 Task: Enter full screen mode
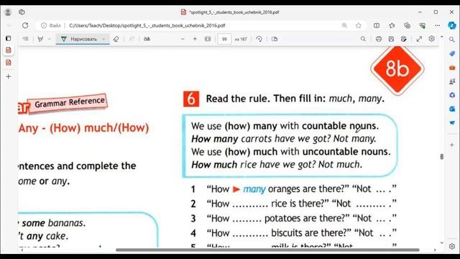(419, 39)
